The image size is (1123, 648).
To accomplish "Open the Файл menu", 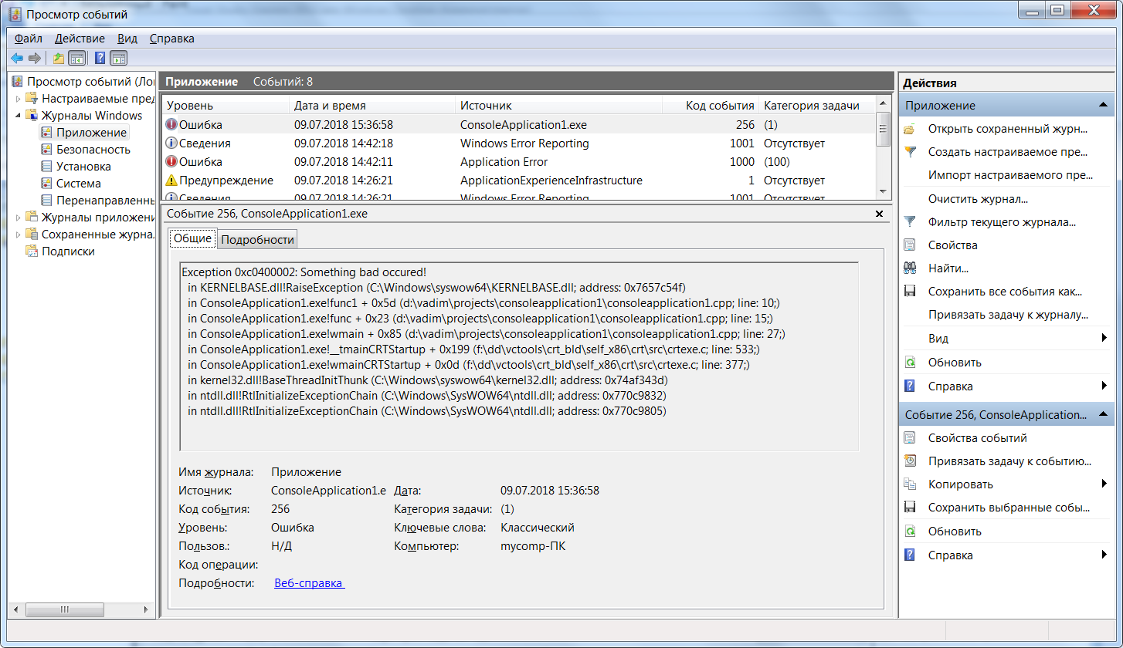I will click(28, 39).
